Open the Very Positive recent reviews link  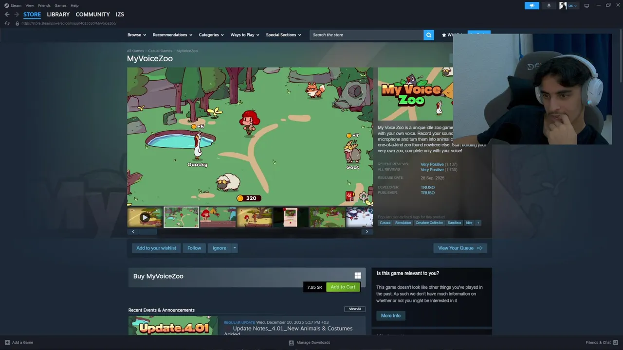(x=432, y=164)
